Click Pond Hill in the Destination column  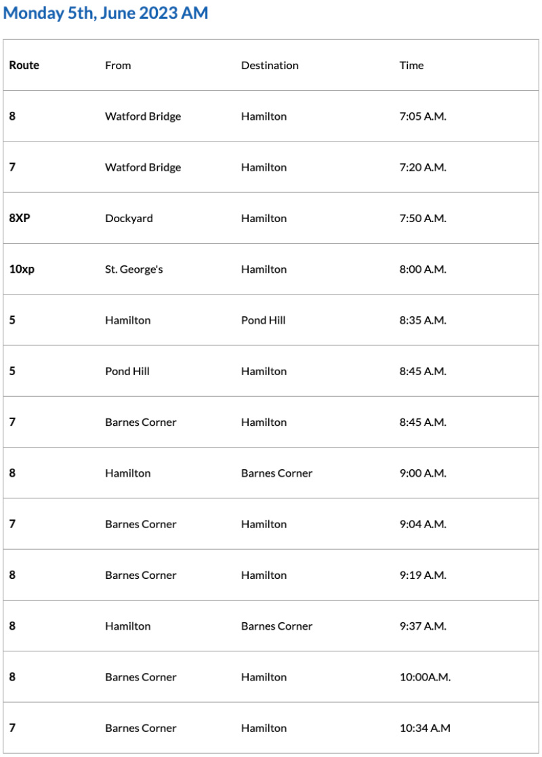[x=264, y=320]
